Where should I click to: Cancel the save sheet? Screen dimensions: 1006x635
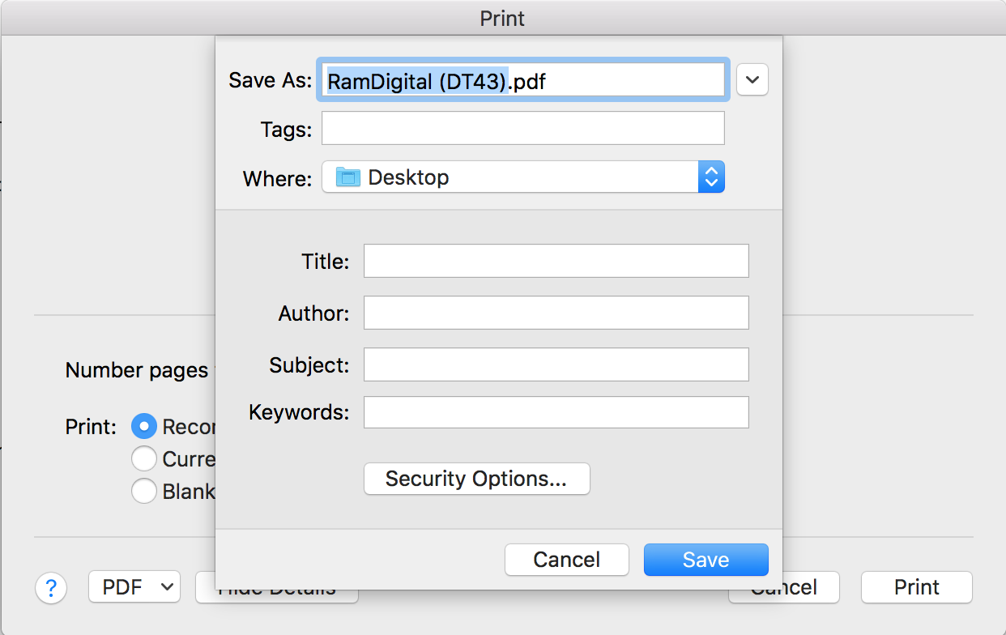click(x=567, y=560)
